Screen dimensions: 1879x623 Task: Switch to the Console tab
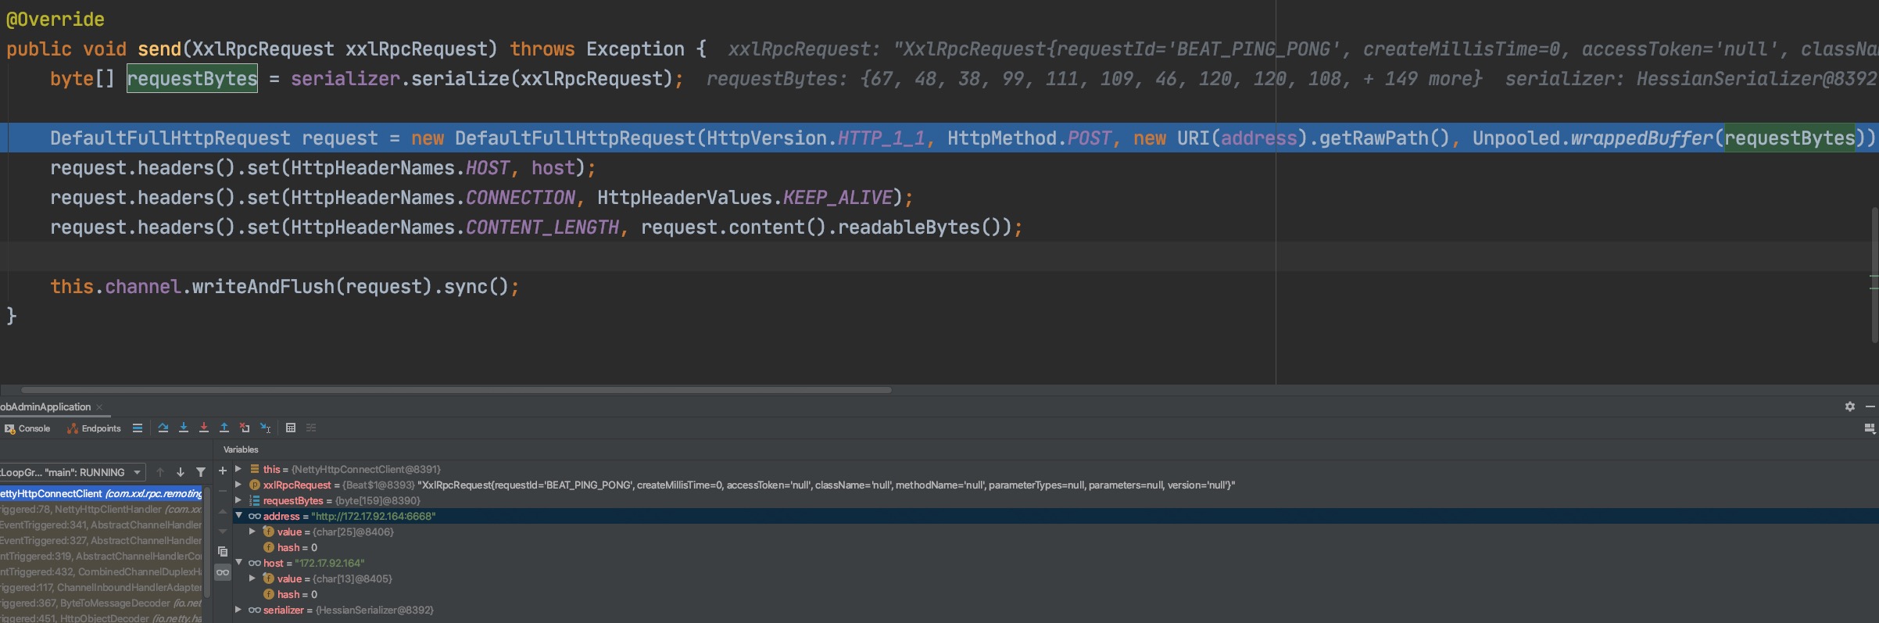[x=27, y=428]
